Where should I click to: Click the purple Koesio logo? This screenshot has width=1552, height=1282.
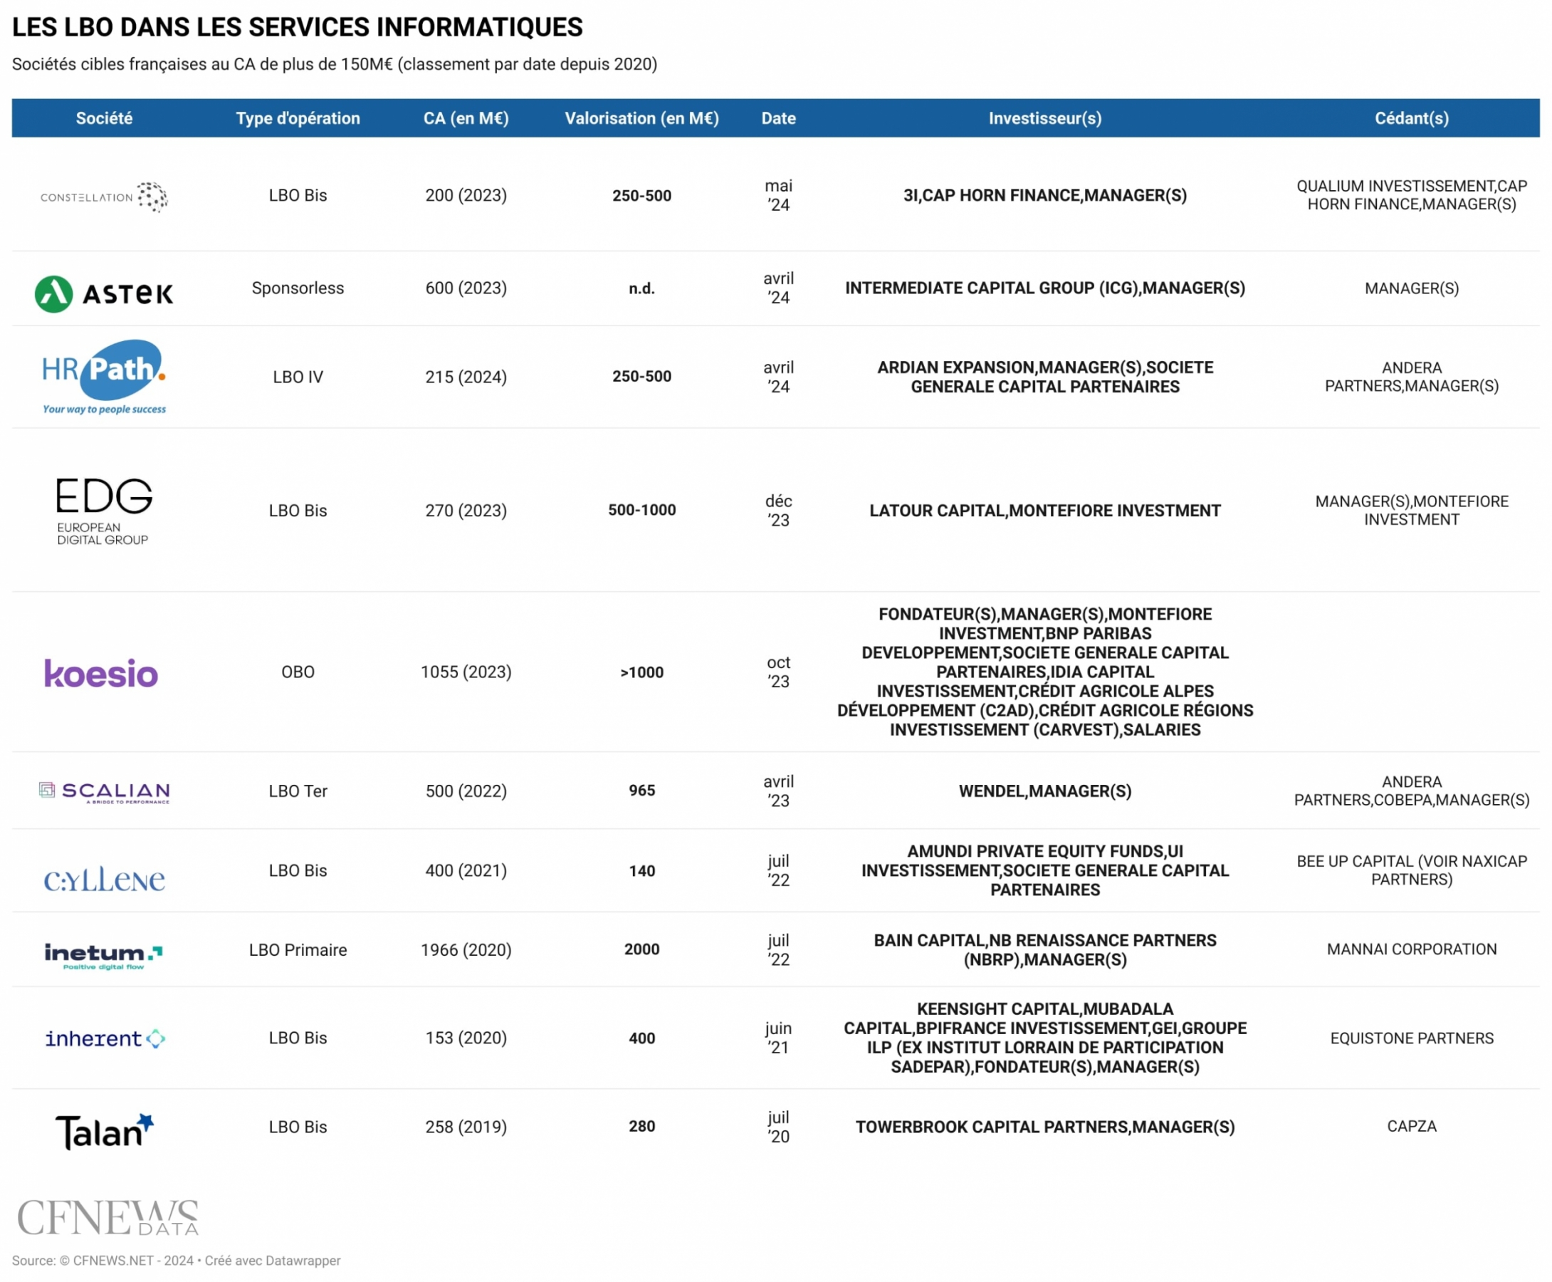[101, 673]
